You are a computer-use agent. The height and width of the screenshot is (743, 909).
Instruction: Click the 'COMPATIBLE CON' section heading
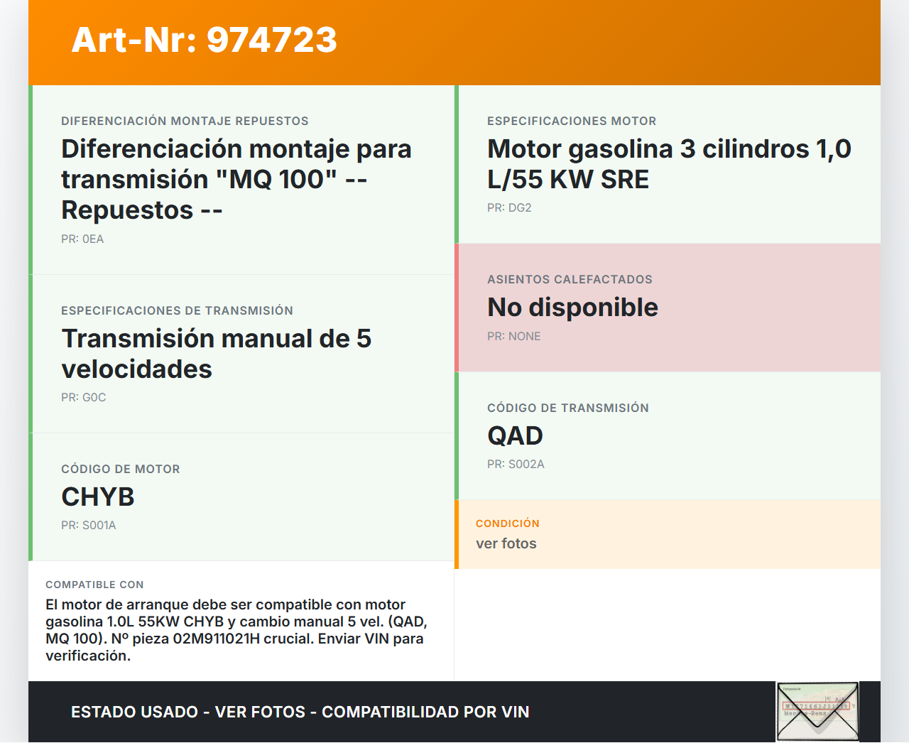pos(94,585)
